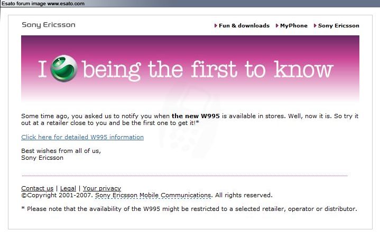380x241 pixels.
Task: Click the arrow beside Sony Ericsson nav link
Action: (x=315, y=26)
